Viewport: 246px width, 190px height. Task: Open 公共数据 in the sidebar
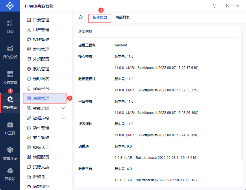(x=10, y=78)
